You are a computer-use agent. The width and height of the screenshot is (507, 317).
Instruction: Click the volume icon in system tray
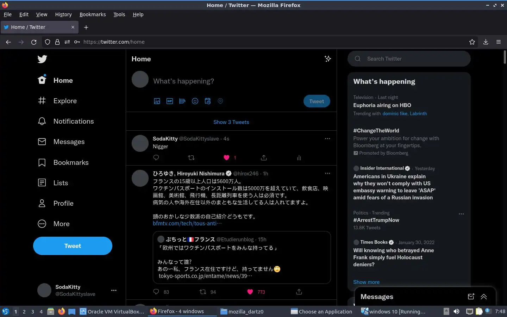click(x=456, y=311)
